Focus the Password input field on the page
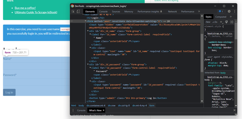Viewport: 242px width, 119px height. coord(36,82)
